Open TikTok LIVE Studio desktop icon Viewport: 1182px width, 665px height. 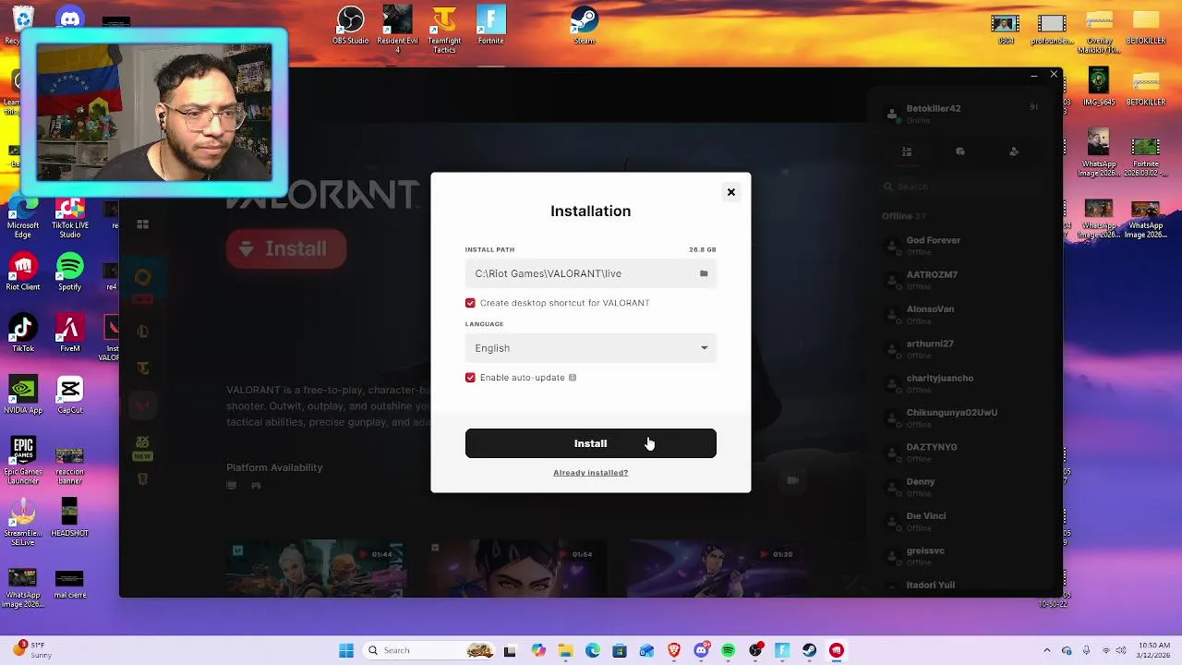[x=69, y=219]
